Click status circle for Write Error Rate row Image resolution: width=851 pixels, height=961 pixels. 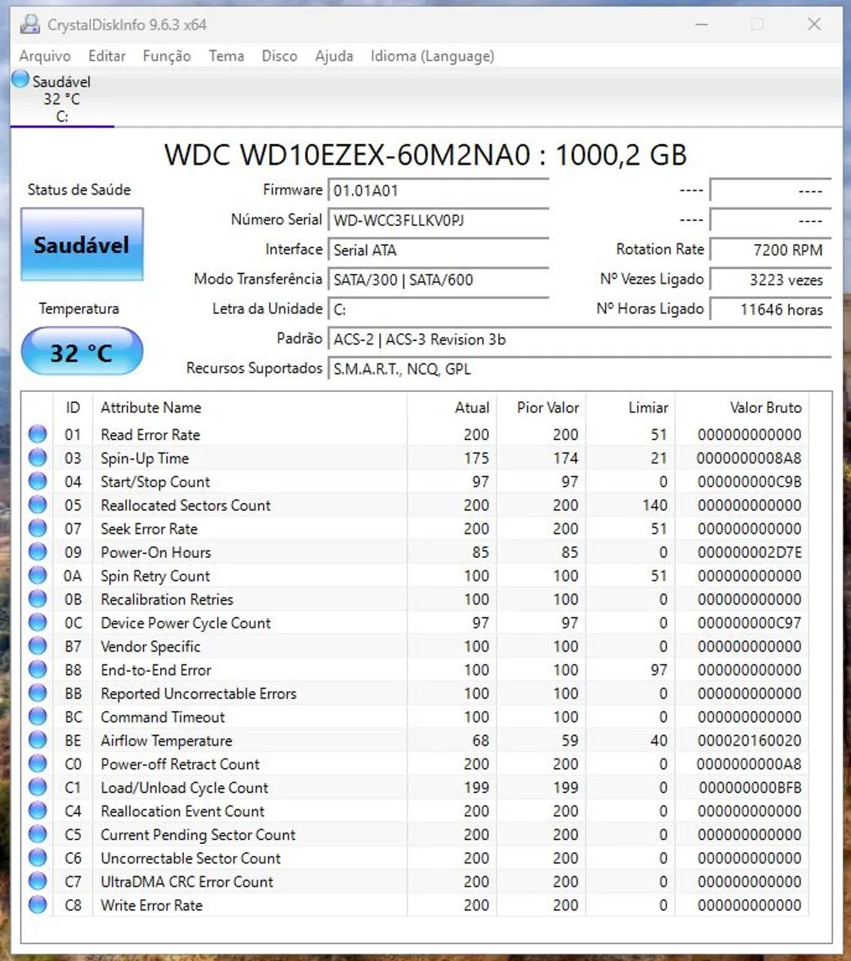[38, 905]
